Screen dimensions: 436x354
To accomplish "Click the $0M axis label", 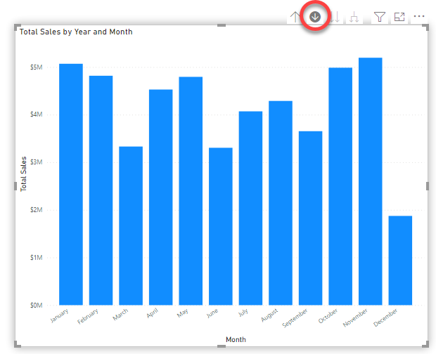I will (37, 306).
